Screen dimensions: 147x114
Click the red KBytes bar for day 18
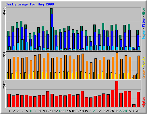tap(82, 99)
